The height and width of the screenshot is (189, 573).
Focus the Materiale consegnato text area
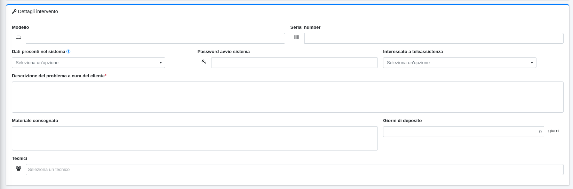pos(194,138)
